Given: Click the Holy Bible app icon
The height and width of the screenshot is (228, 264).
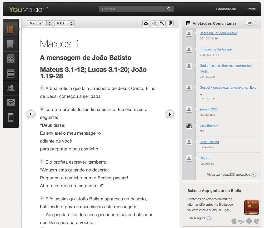Looking at the screenshot, I should [x=252, y=207].
